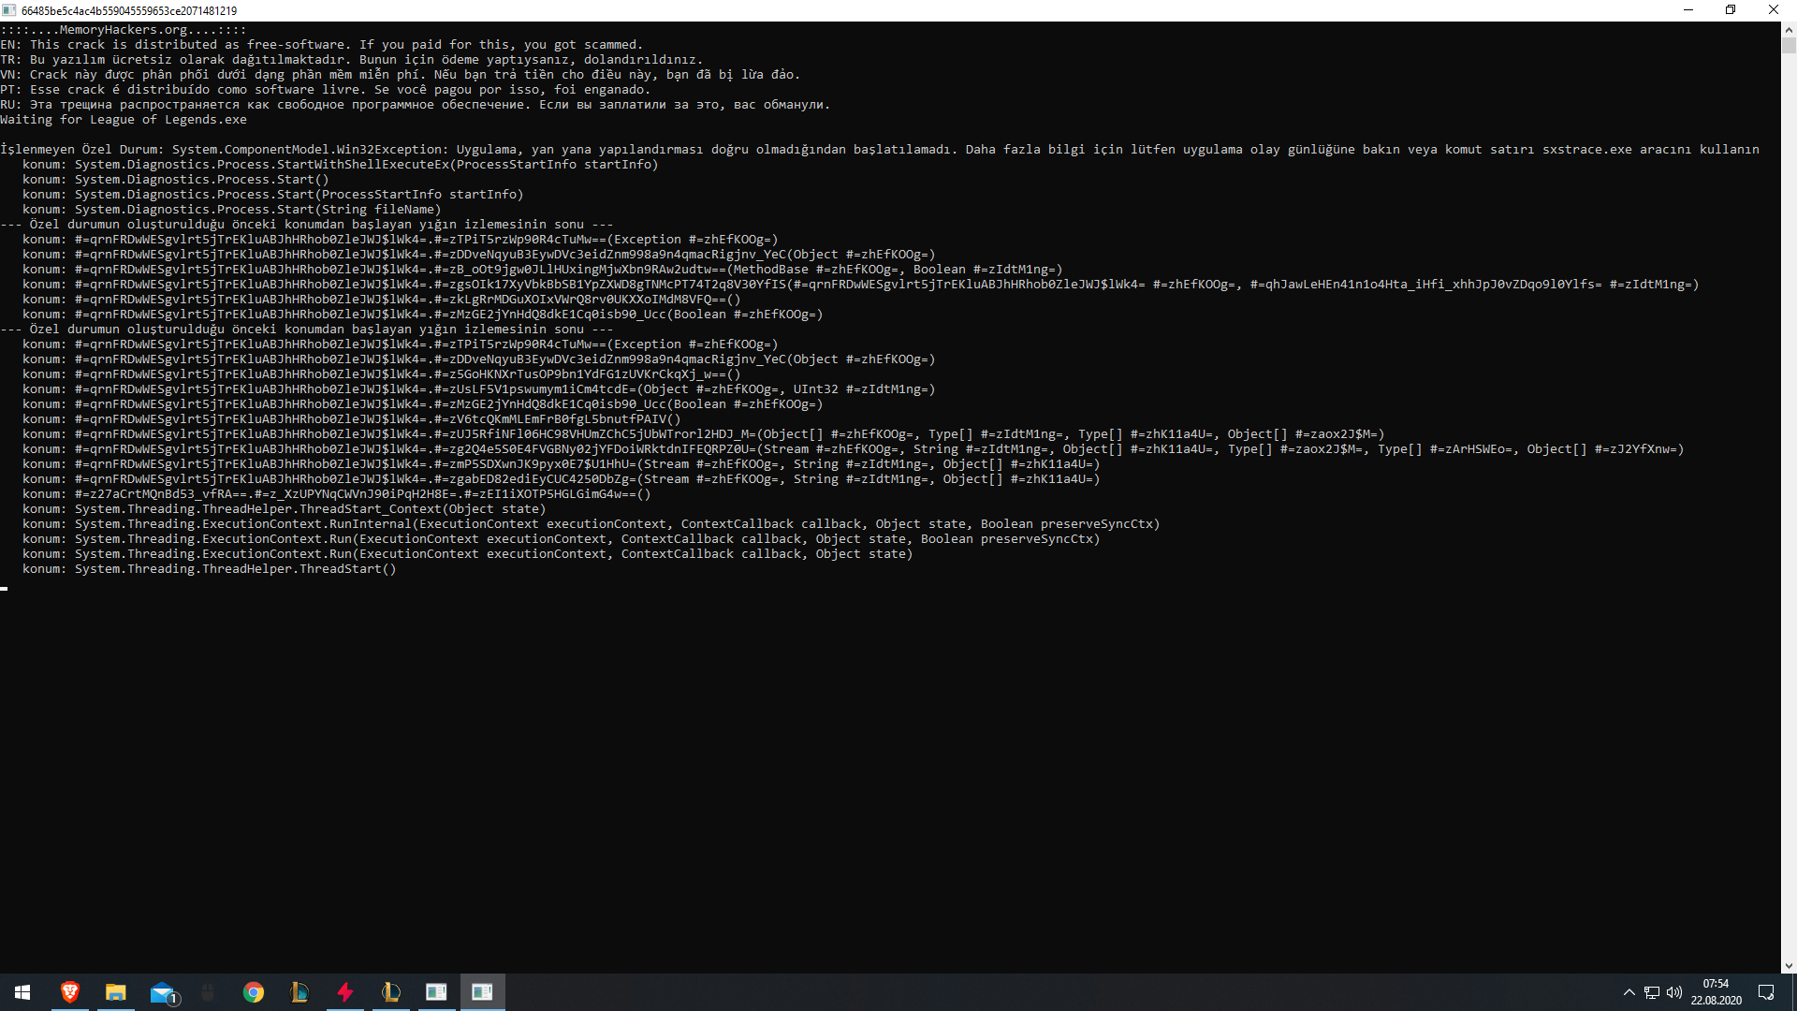The image size is (1797, 1011).
Task: Open network status from the system tray
Action: point(1652,992)
